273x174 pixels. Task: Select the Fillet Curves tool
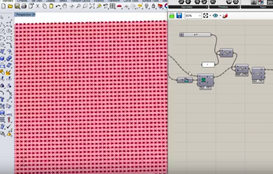click(9, 45)
